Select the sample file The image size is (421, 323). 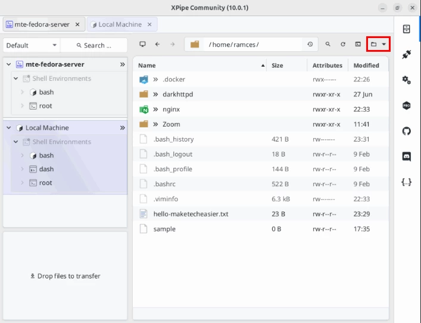(261, 229)
